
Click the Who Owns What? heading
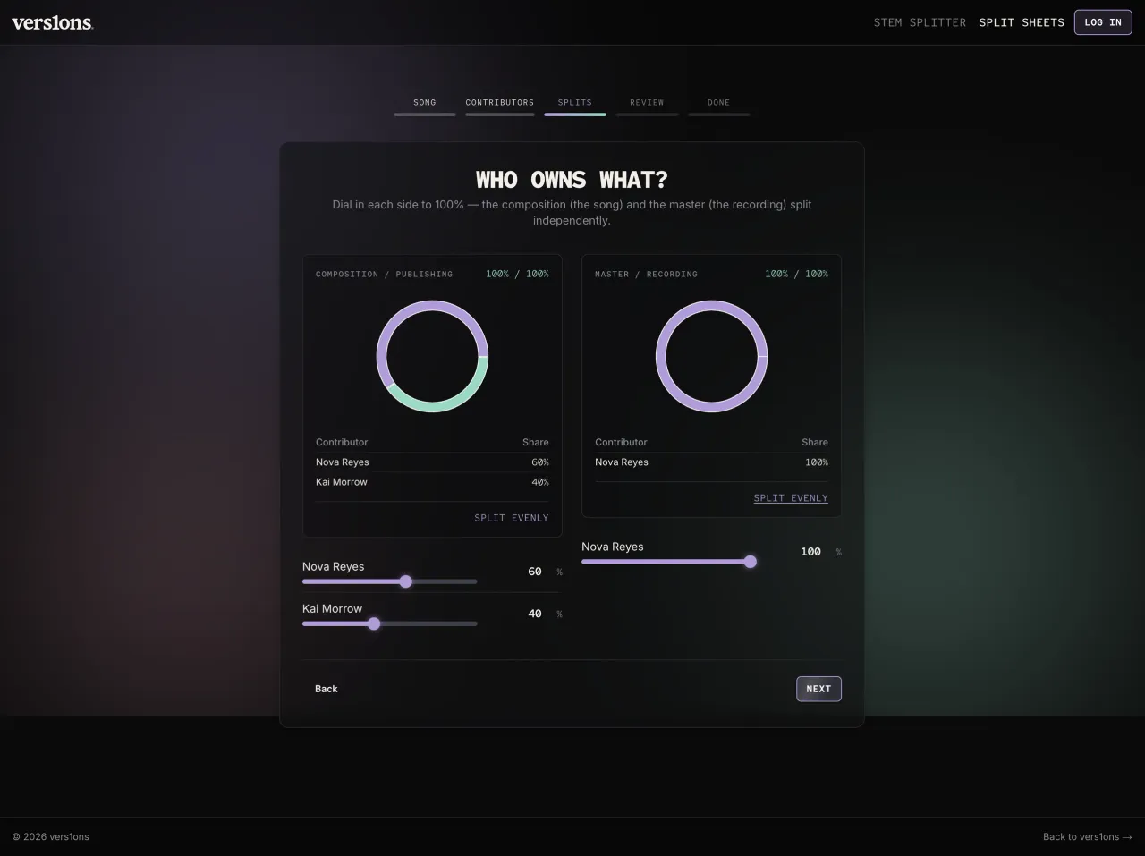click(572, 180)
